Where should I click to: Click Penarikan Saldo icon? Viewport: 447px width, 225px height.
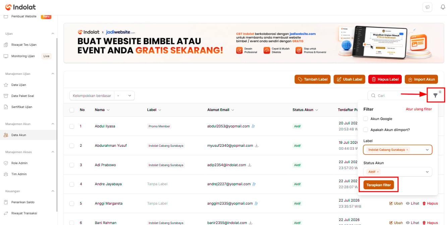(x=6, y=202)
